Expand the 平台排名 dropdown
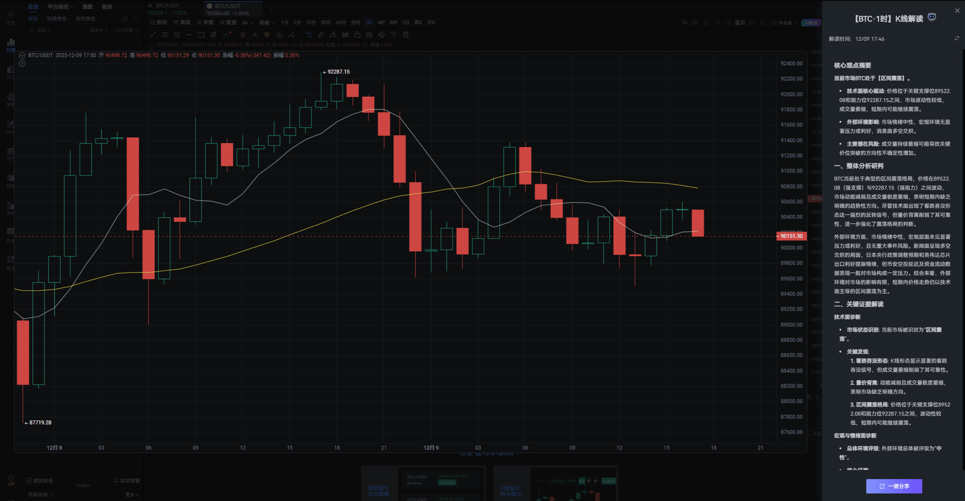965x501 pixels. coord(60,7)
